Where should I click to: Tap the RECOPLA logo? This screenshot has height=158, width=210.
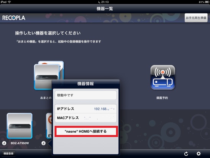click(14, 18)
